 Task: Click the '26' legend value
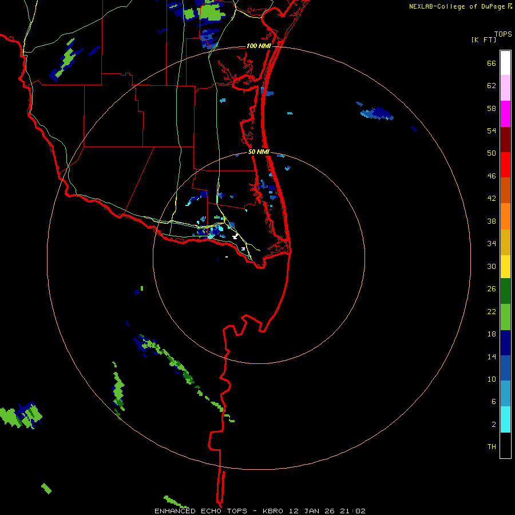(x=492, y=289)
